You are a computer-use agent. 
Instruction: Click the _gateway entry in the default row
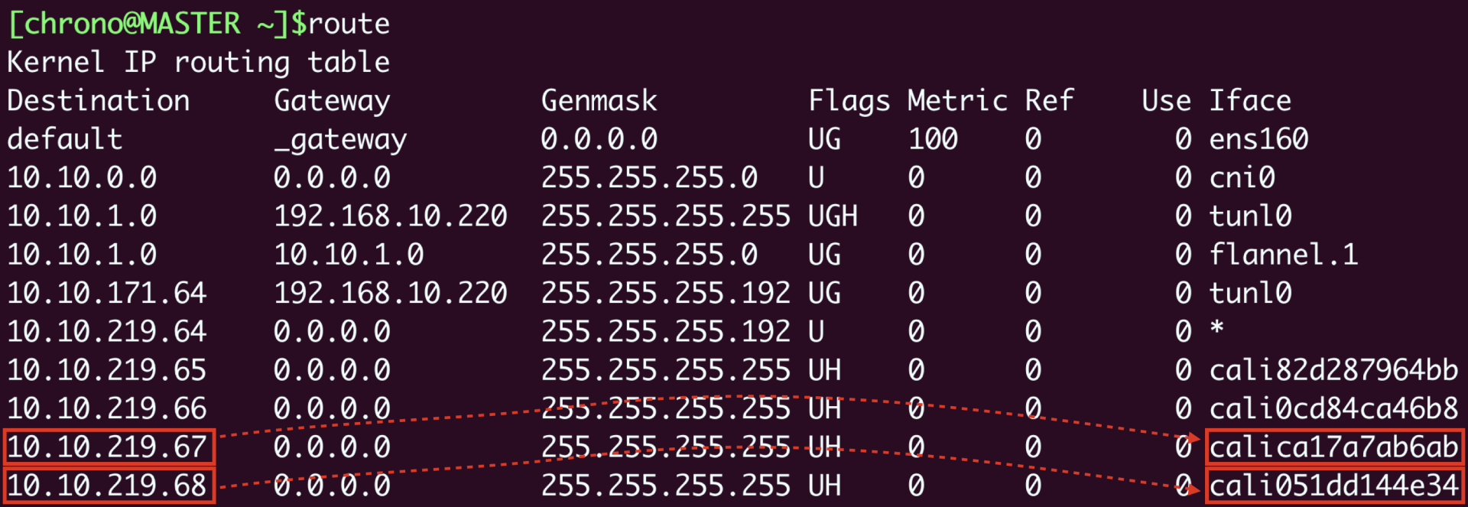(340, 140)
